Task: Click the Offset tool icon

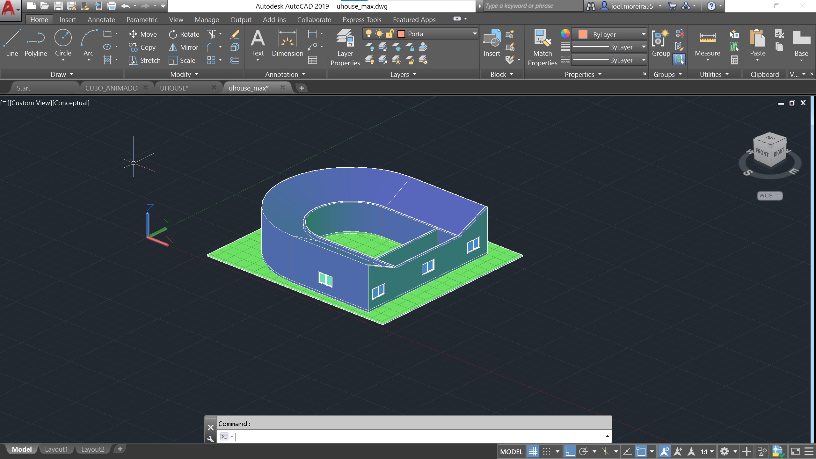Action: point(234,60)
